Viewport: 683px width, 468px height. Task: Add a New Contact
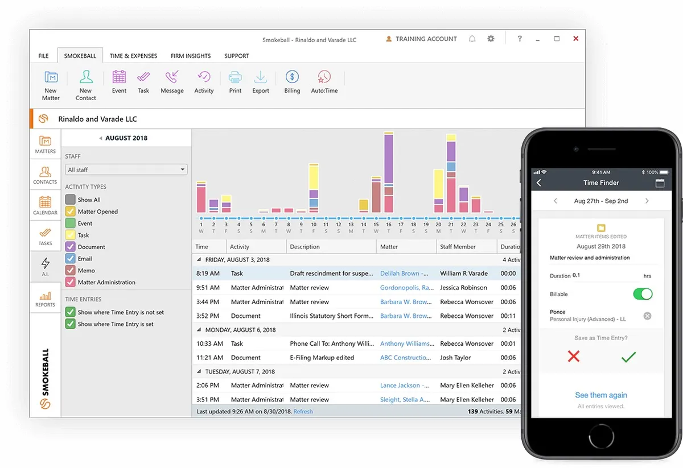click(x=86, y=85)
